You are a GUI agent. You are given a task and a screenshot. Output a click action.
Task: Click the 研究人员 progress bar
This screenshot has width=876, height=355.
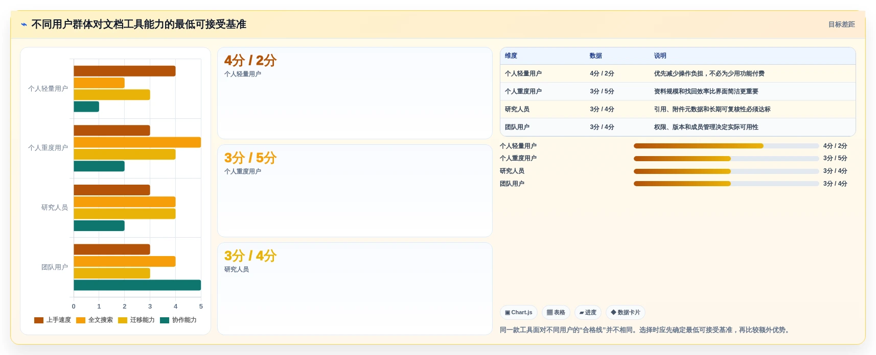[726, 171]
